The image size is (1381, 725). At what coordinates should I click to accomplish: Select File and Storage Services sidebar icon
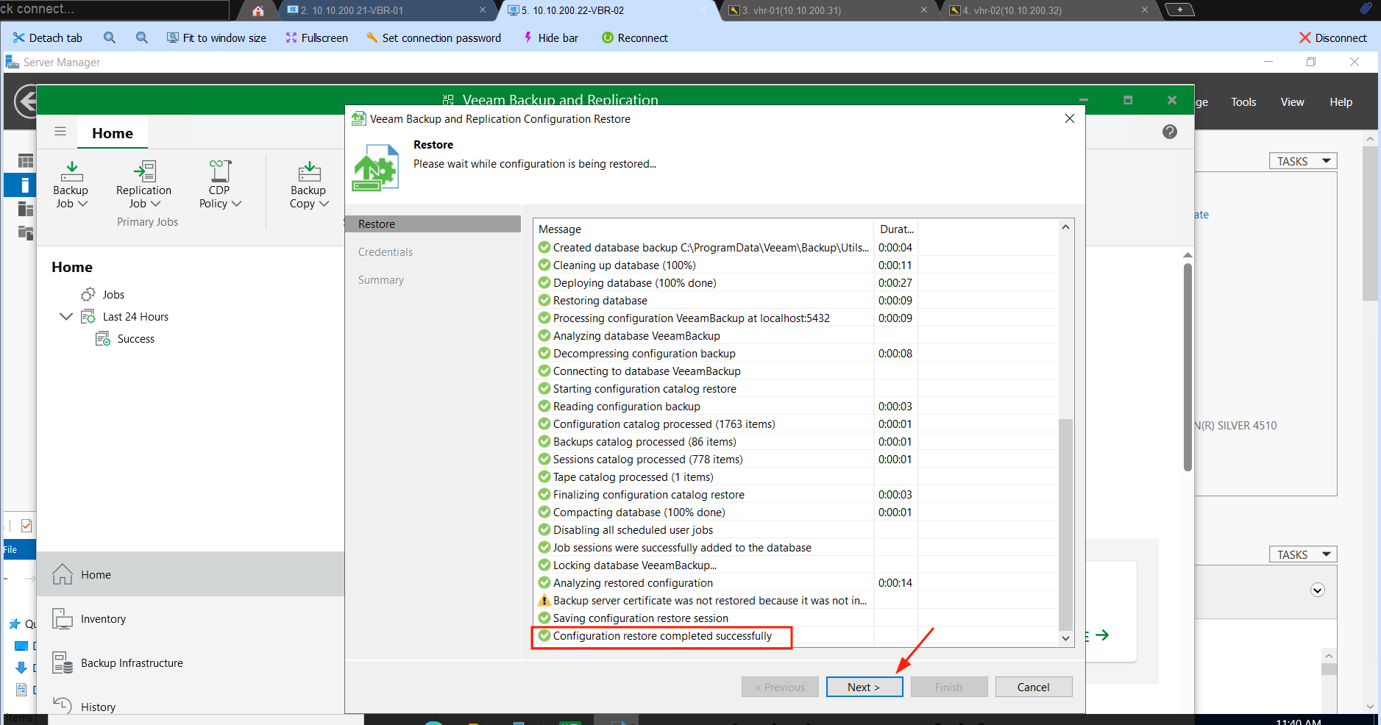(26, 233)
